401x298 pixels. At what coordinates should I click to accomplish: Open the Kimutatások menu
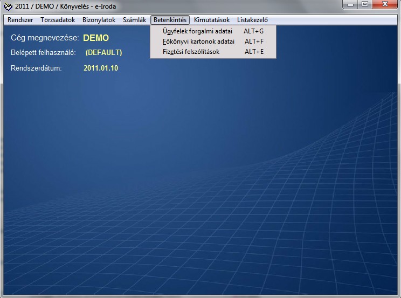[x=212, y=20]
